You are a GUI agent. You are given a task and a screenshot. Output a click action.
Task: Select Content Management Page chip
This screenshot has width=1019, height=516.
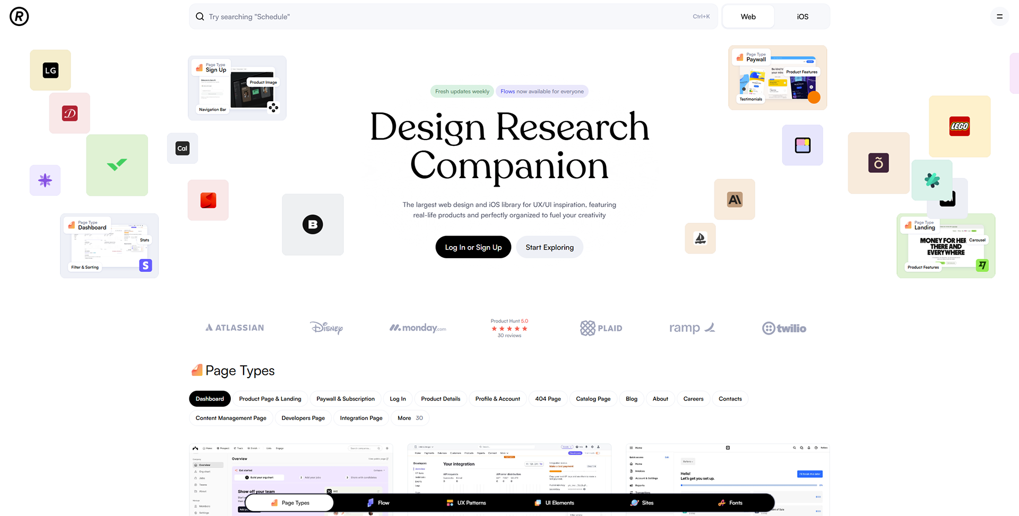(x=231, y=418)
